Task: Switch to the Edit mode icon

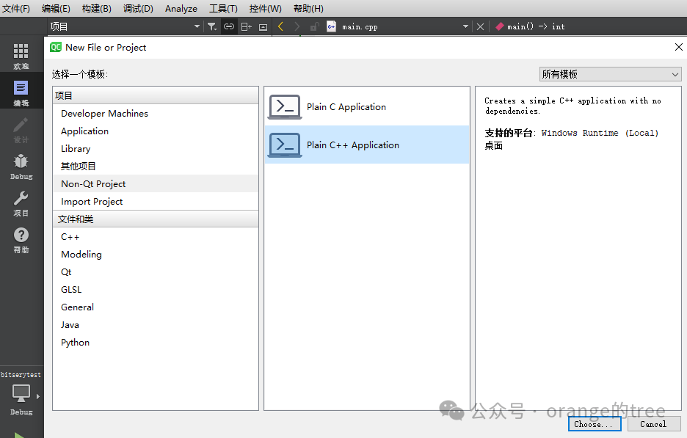Action: coord(21,88)
